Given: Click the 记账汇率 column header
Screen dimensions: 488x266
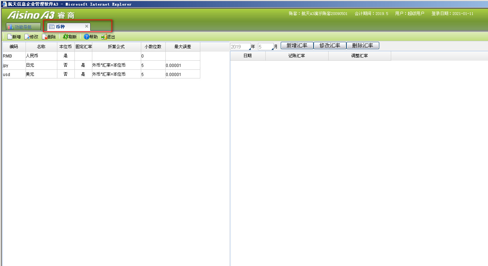Looking at the screenshot, I should [296, 56].
